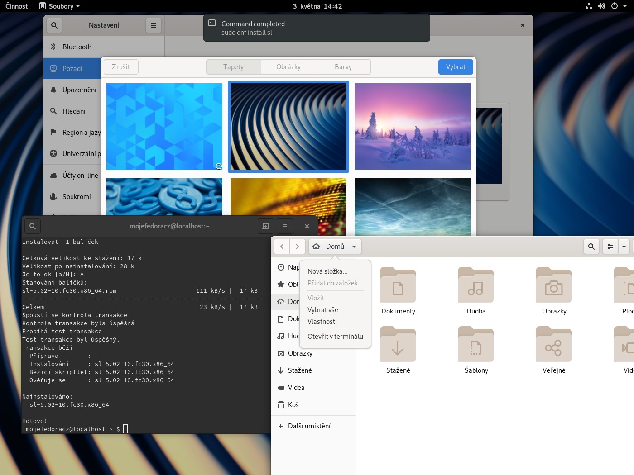Go forward in the file manager

tap(297, 247)
